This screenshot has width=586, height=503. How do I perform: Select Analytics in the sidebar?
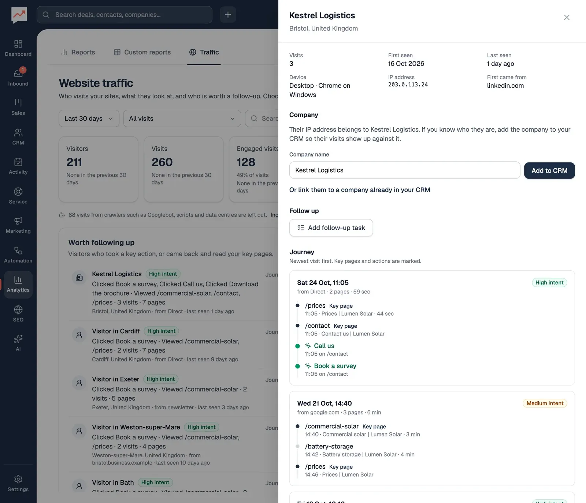(18, 285)
